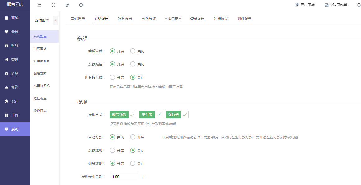This screenshot has width=361, height=185.
Task: Open 餐饮 module in sidebar
Action: [x=15, y=87]
